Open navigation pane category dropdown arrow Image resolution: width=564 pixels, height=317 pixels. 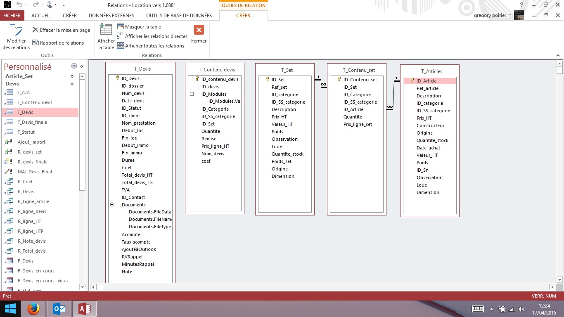74,66
